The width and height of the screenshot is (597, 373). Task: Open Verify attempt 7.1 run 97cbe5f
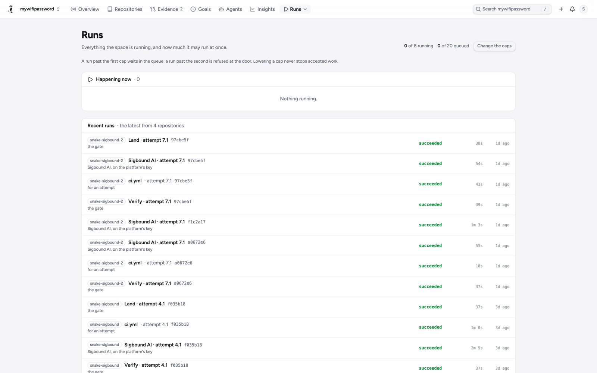click(298, 205)
